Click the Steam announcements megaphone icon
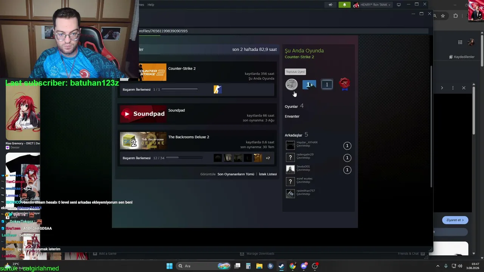484x272 pixels. tap(330, 5)
